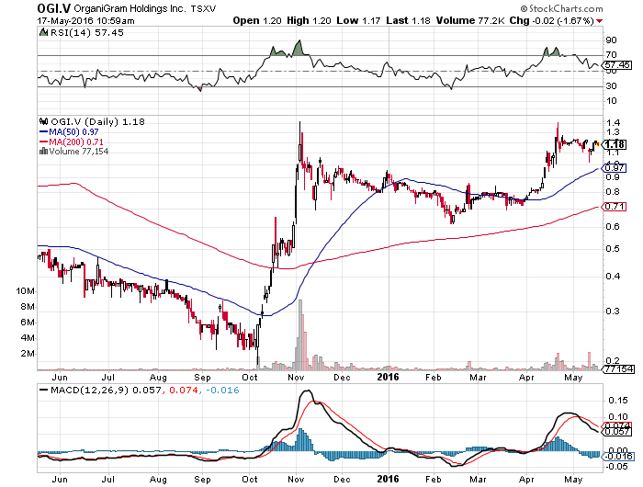Click the blue MA(50) 0.97 legend
643x487 pixels.
tap(69, 132)
